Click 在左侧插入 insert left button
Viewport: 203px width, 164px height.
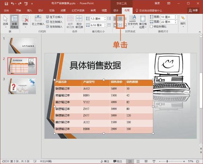54,22
